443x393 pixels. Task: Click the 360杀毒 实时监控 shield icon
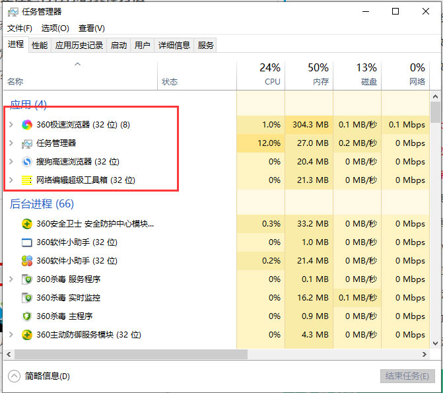[x=27, y=298]
